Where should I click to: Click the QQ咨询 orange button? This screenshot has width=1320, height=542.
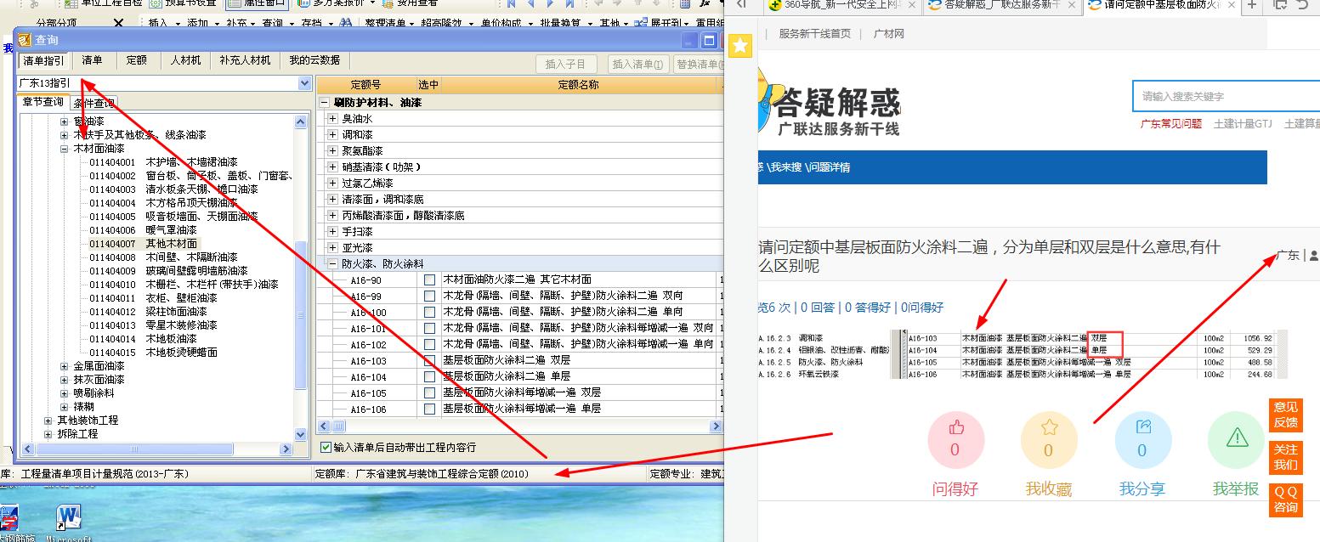1285,500
